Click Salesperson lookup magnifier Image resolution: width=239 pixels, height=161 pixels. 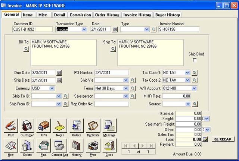(133, 96)
